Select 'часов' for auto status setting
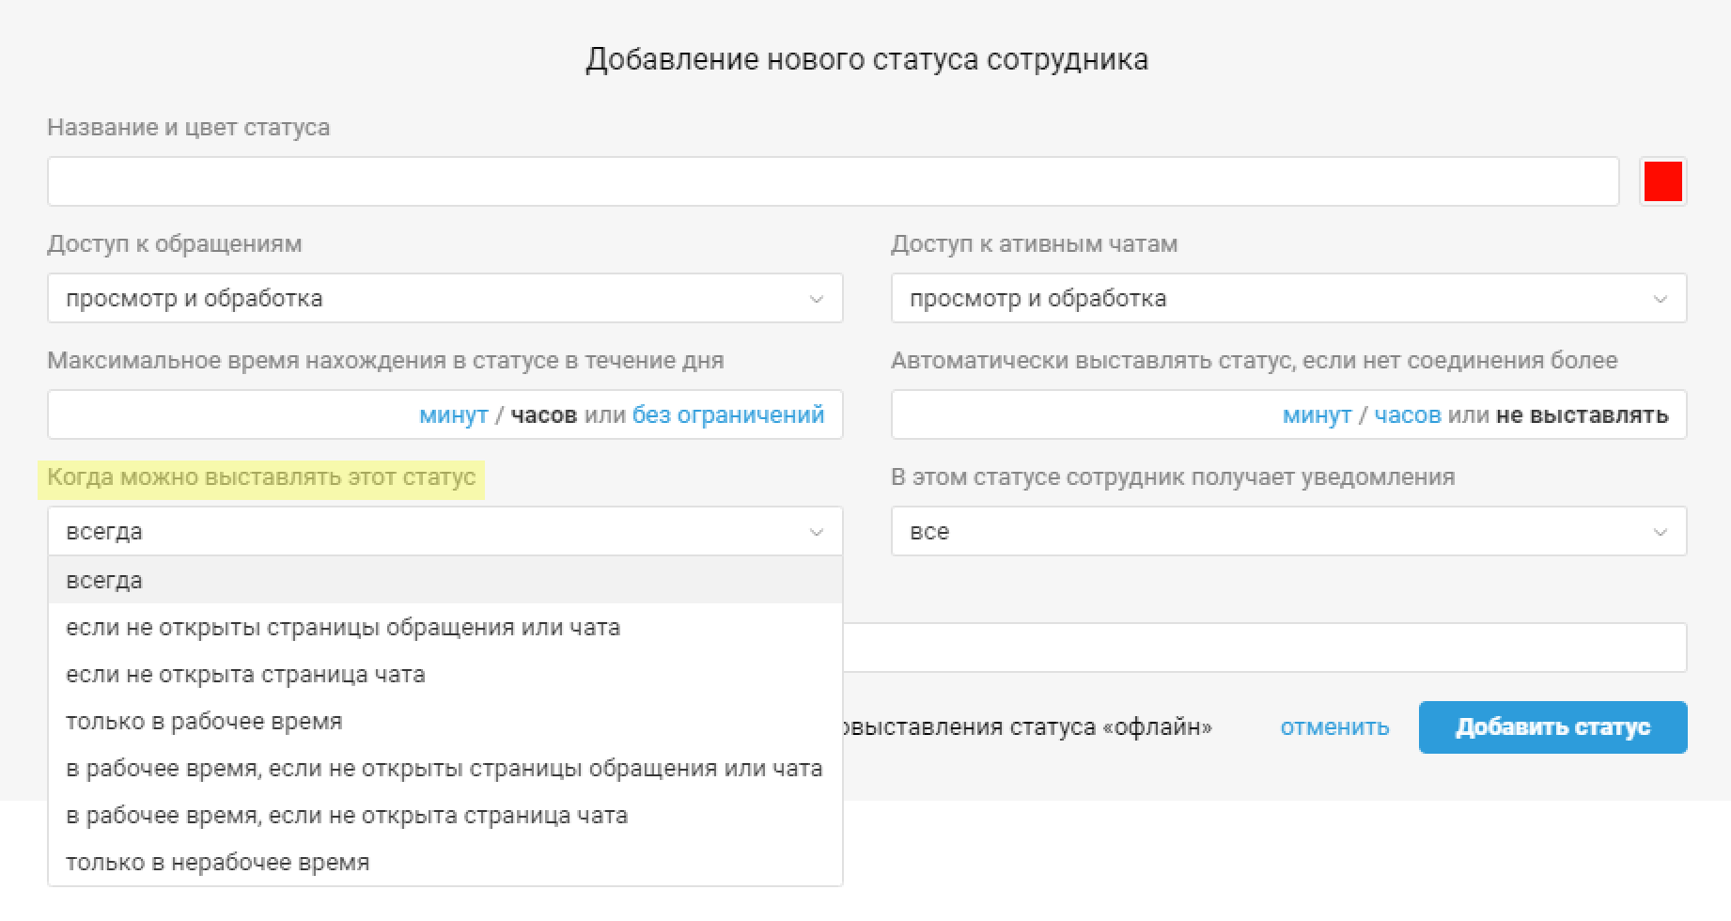 click(x=1407, y=414)
